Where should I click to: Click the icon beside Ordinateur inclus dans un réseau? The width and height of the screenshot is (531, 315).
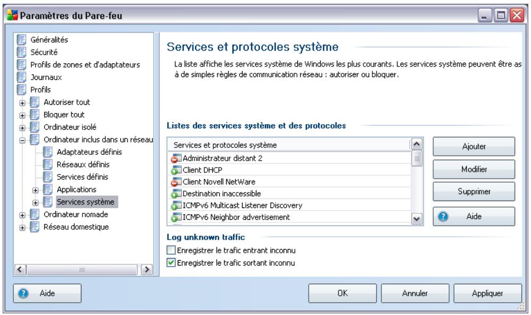(x=35, y=139)
